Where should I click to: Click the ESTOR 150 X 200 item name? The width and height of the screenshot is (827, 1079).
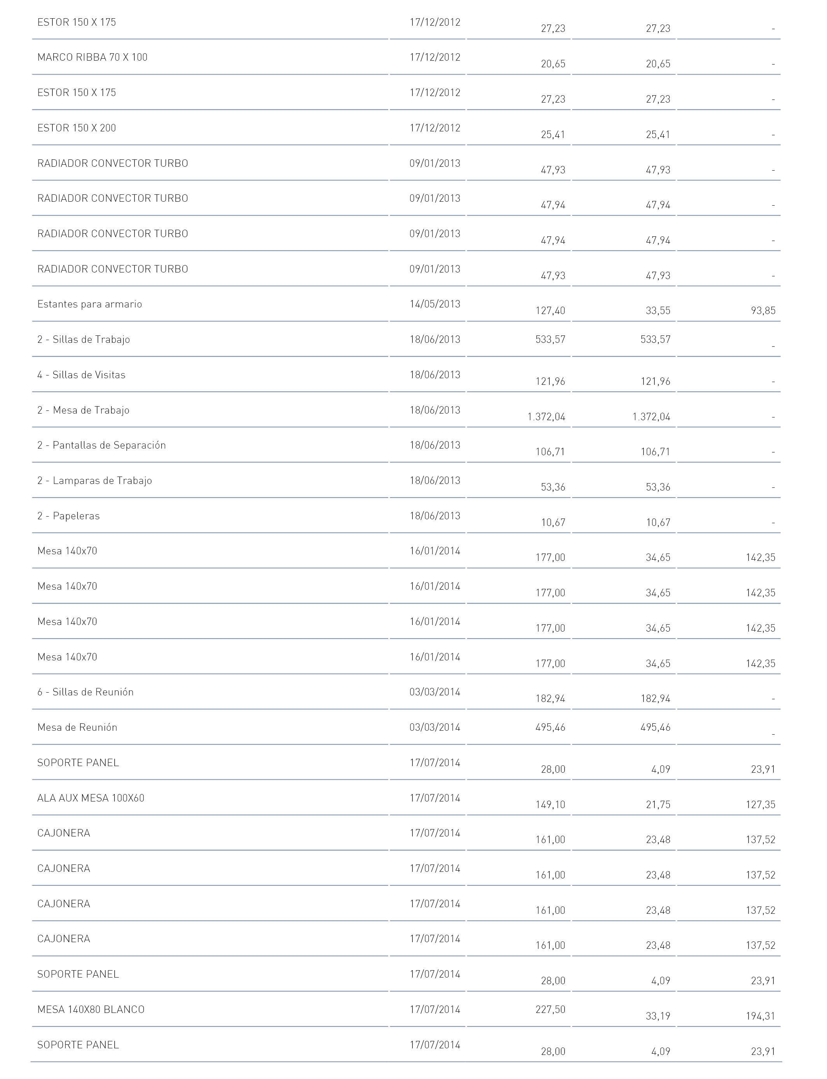pos(77,128)
